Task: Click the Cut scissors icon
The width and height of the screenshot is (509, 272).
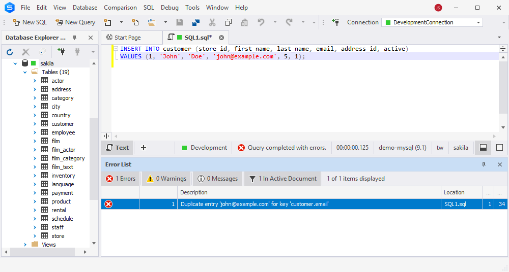Action: coord(212,22)
